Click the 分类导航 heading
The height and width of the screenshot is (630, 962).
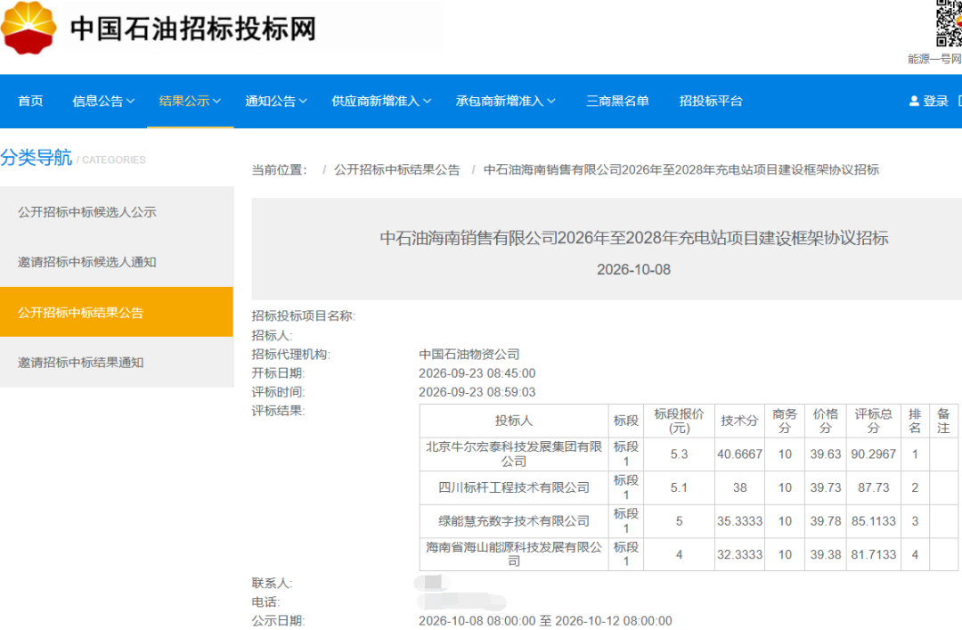point(37,158)
